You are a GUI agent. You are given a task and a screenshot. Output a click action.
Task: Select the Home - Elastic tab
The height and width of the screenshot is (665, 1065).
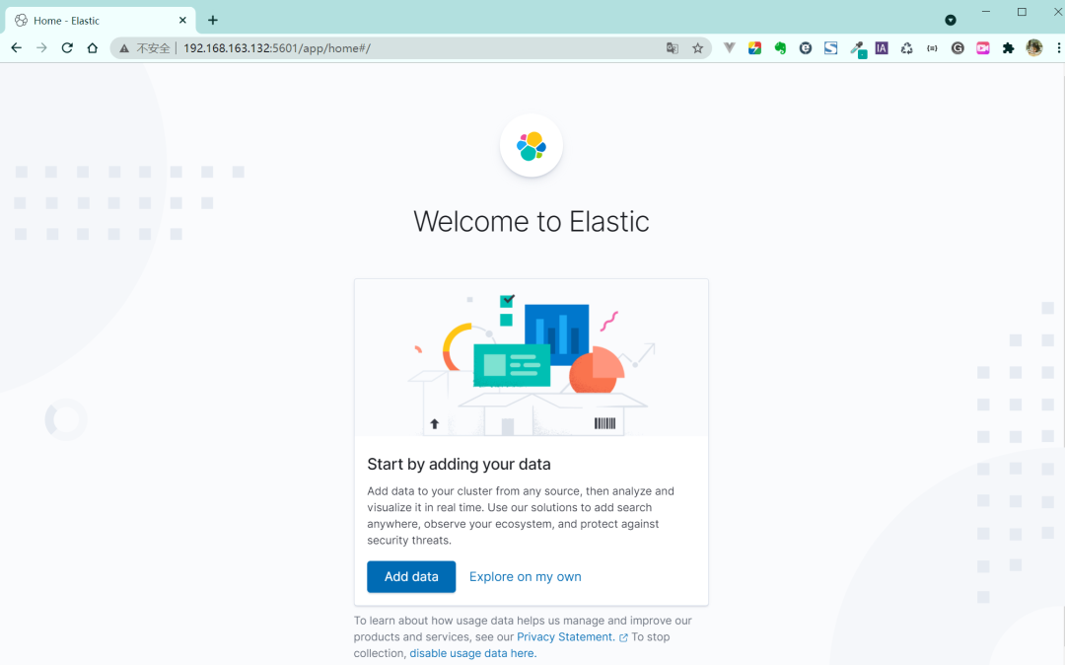[101, 21]
